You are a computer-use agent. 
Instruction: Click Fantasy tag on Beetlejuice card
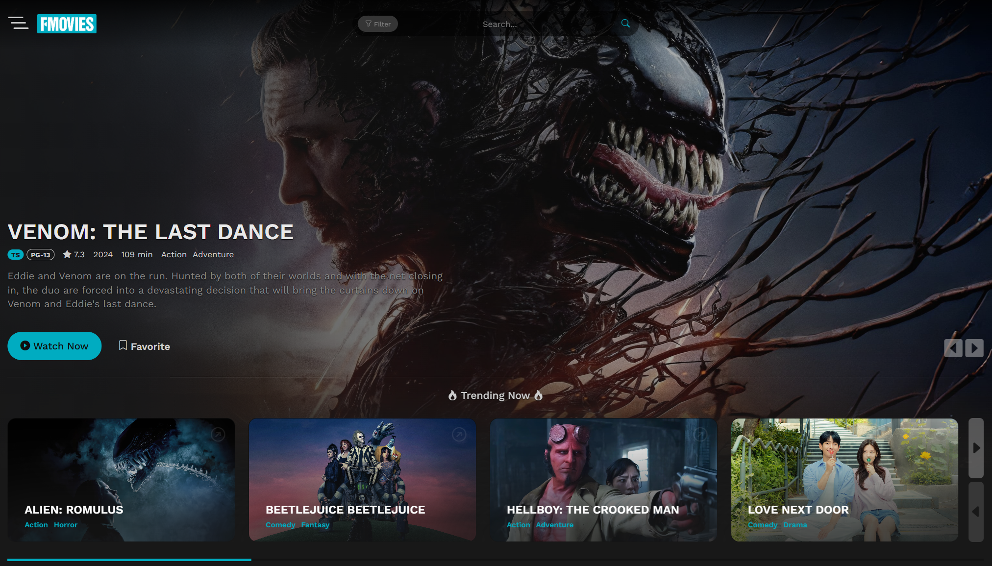tap(315, 525)
